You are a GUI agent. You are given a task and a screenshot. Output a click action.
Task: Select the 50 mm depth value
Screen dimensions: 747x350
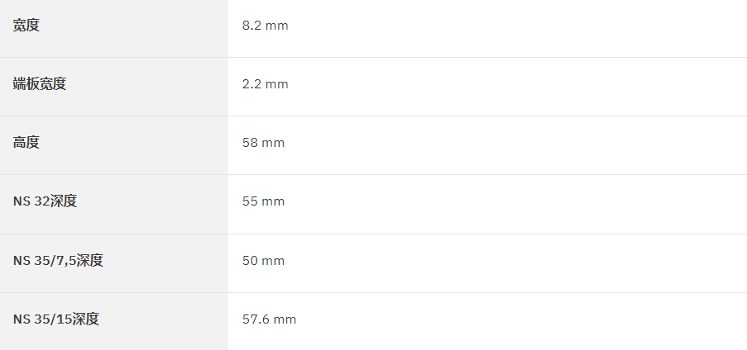click(263, 261)
